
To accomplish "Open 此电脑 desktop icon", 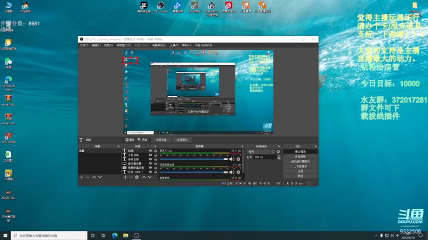I will click(9, 7).
